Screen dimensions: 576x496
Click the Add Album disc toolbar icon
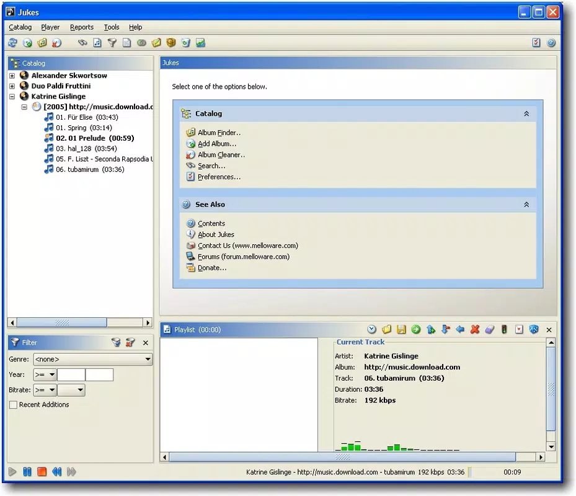pos(27,43)
